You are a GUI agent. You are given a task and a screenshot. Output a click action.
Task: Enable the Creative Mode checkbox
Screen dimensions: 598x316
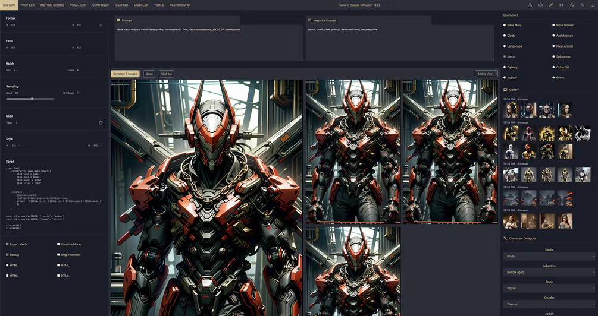[58, 244]
